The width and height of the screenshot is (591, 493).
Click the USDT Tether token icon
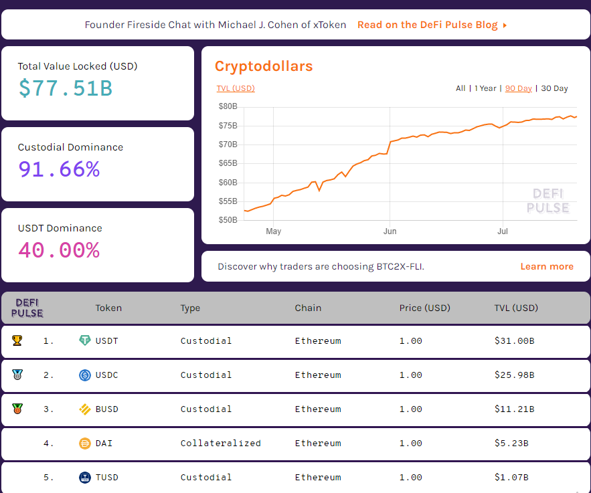click(x=85, y=340)
